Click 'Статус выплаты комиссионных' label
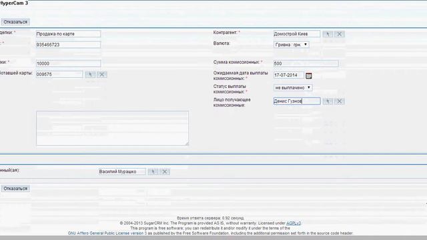This screenshot has height=240, width=427. click(x=230, y=89)
